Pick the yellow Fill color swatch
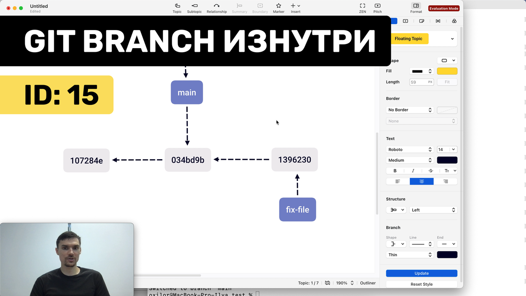Screen dimensions: 526x296 coord(447,71)
